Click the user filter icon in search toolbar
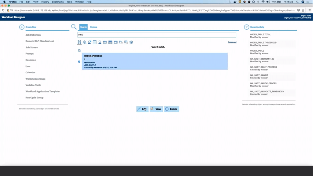The height and width of the screenshot is (176, 313). (100, 42)
